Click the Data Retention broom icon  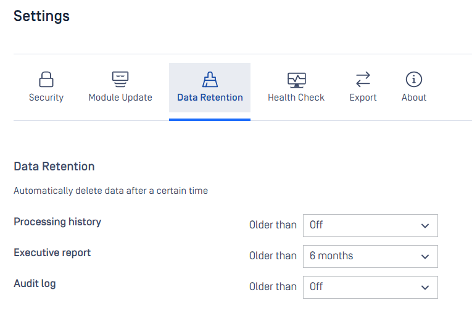pyautogui.click(x=210, y=79)
